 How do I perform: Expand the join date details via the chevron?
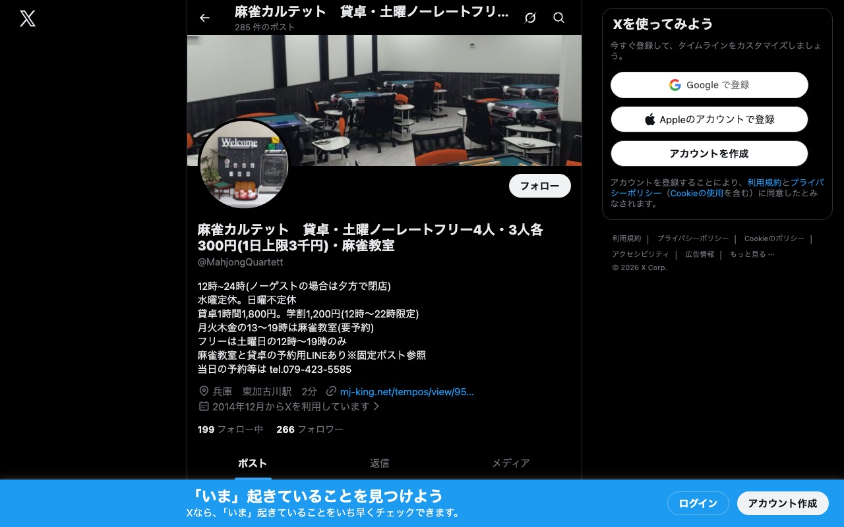click(x=377, y=406)
